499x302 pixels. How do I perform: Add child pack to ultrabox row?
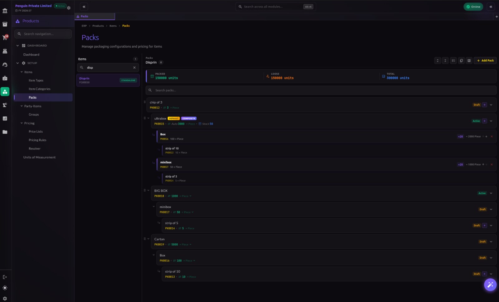pos(485,121)
